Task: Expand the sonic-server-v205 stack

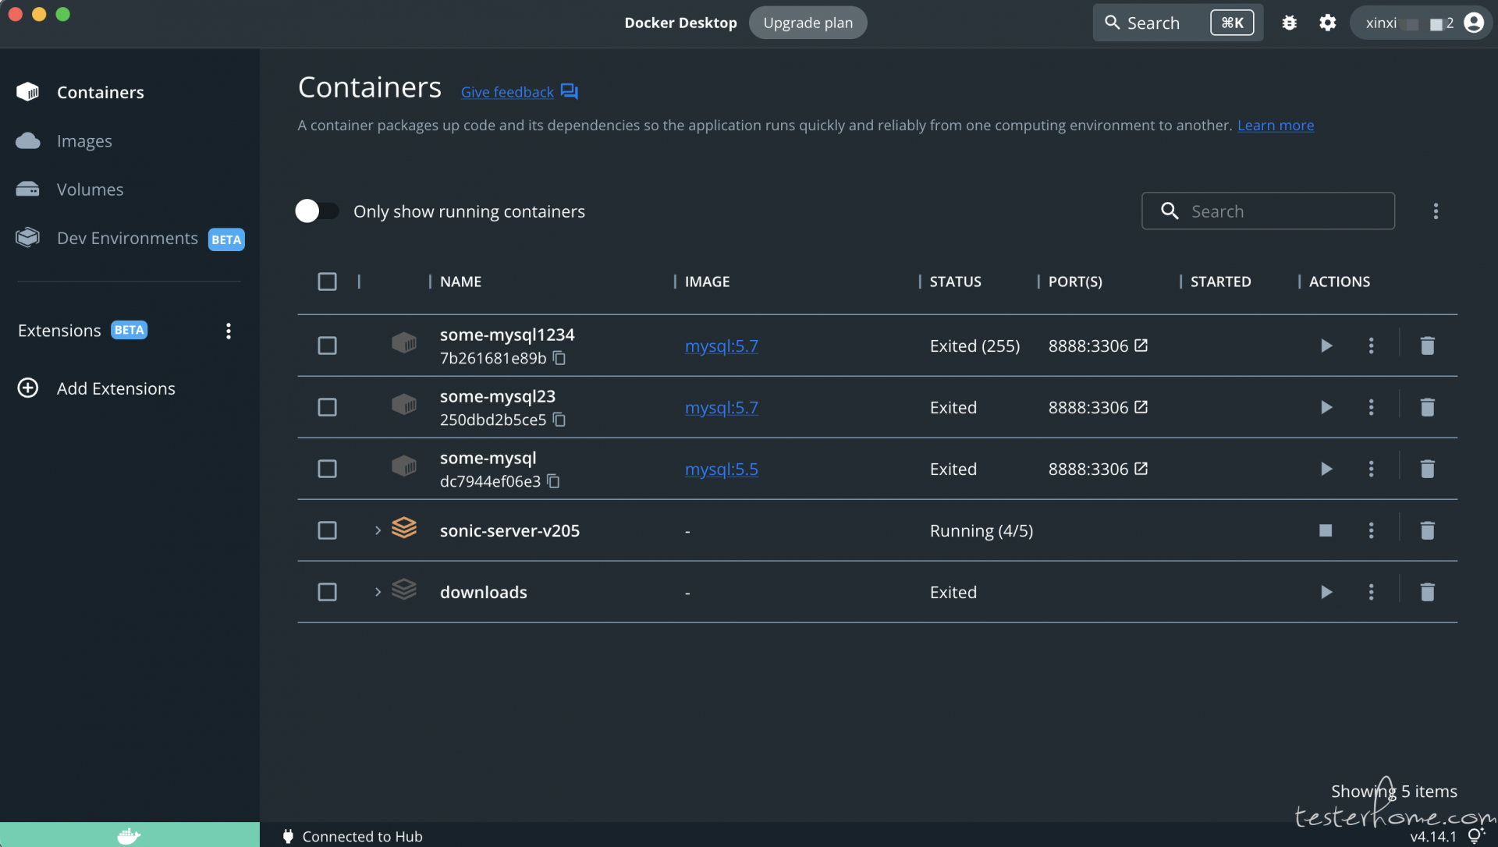Action: pyautogui.click(x=378, y=530)
